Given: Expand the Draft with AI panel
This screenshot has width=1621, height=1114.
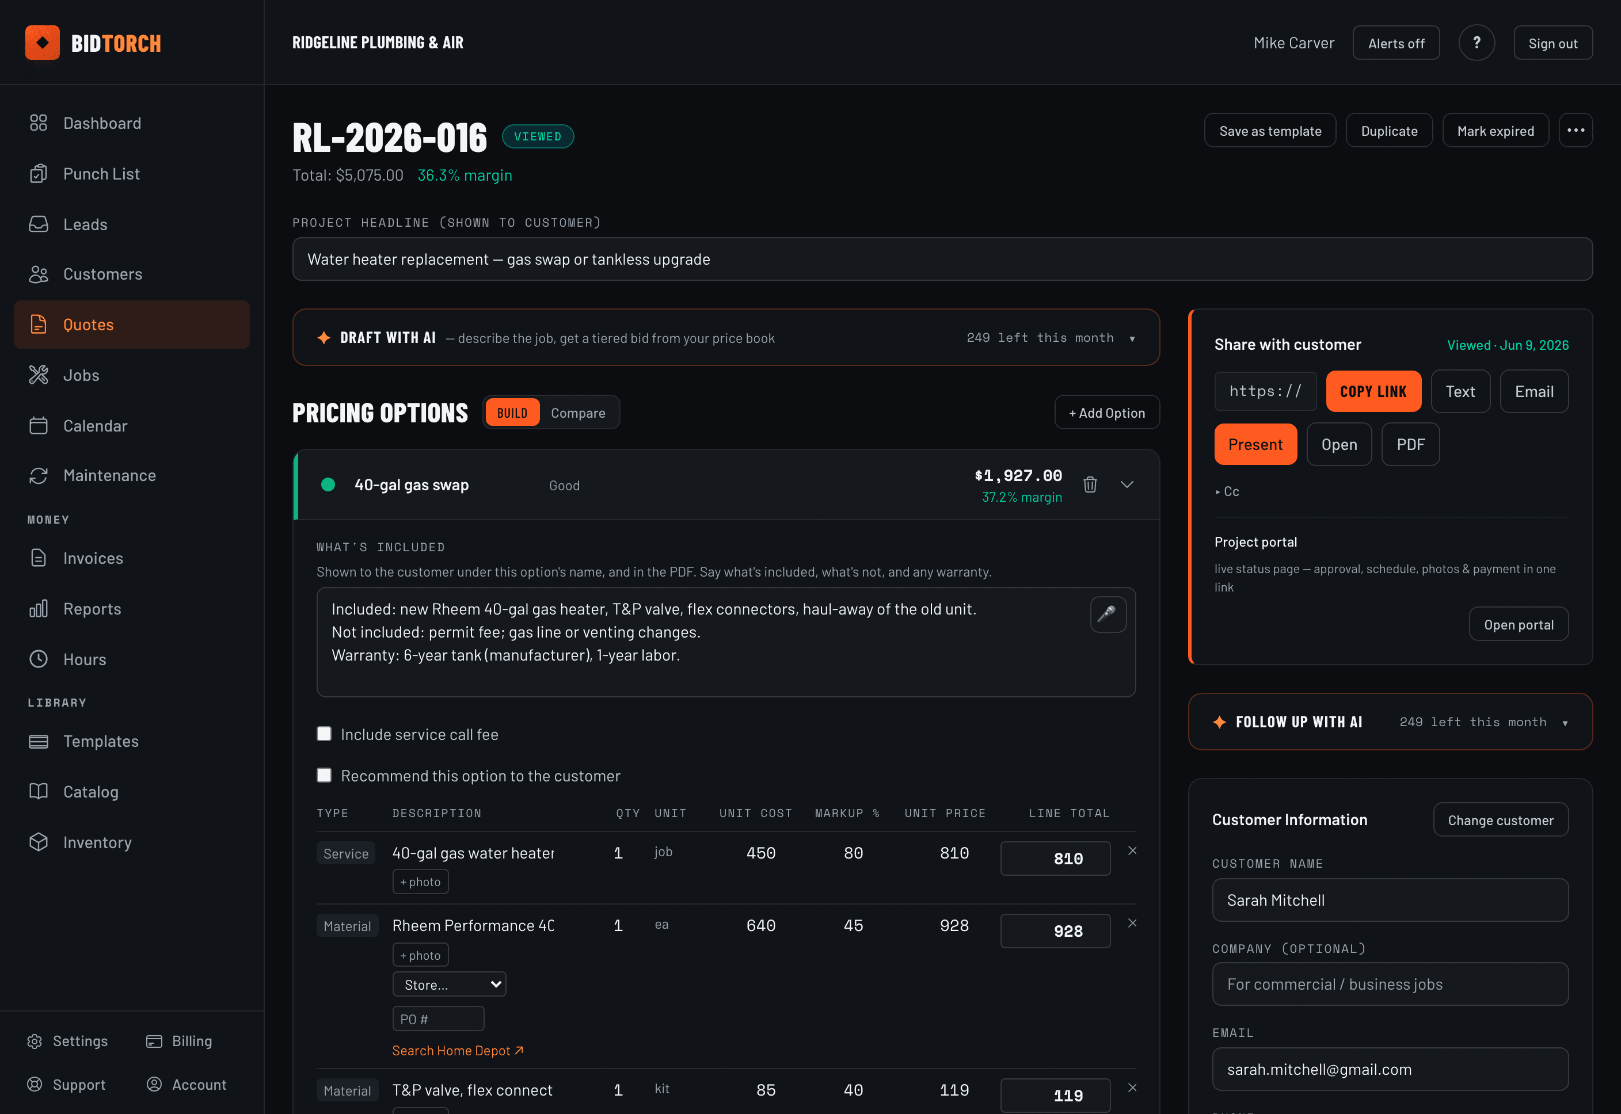Looking at the screenshot, I should (725, 337).
